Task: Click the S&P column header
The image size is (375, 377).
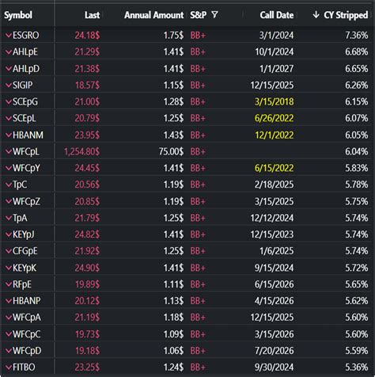Action: tap(199, 15)
